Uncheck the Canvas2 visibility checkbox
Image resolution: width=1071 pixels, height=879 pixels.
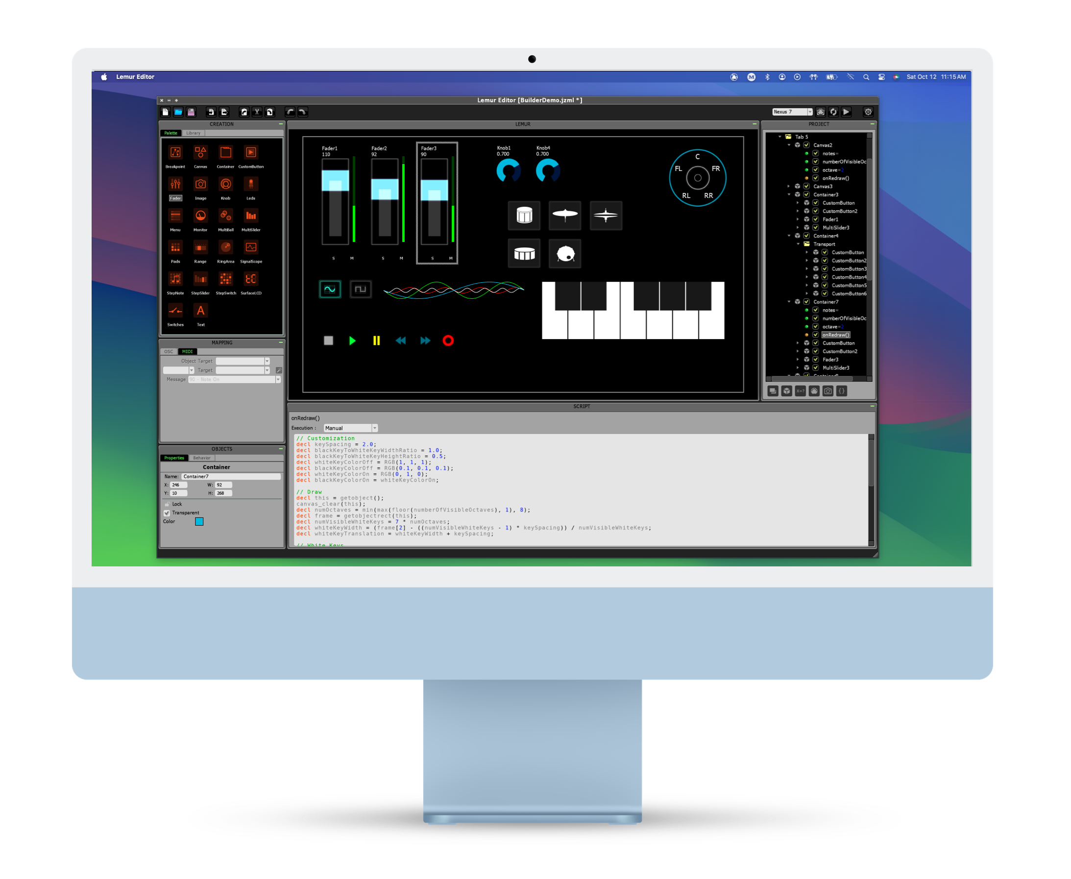pyautogui.click(x=806, y=146)
